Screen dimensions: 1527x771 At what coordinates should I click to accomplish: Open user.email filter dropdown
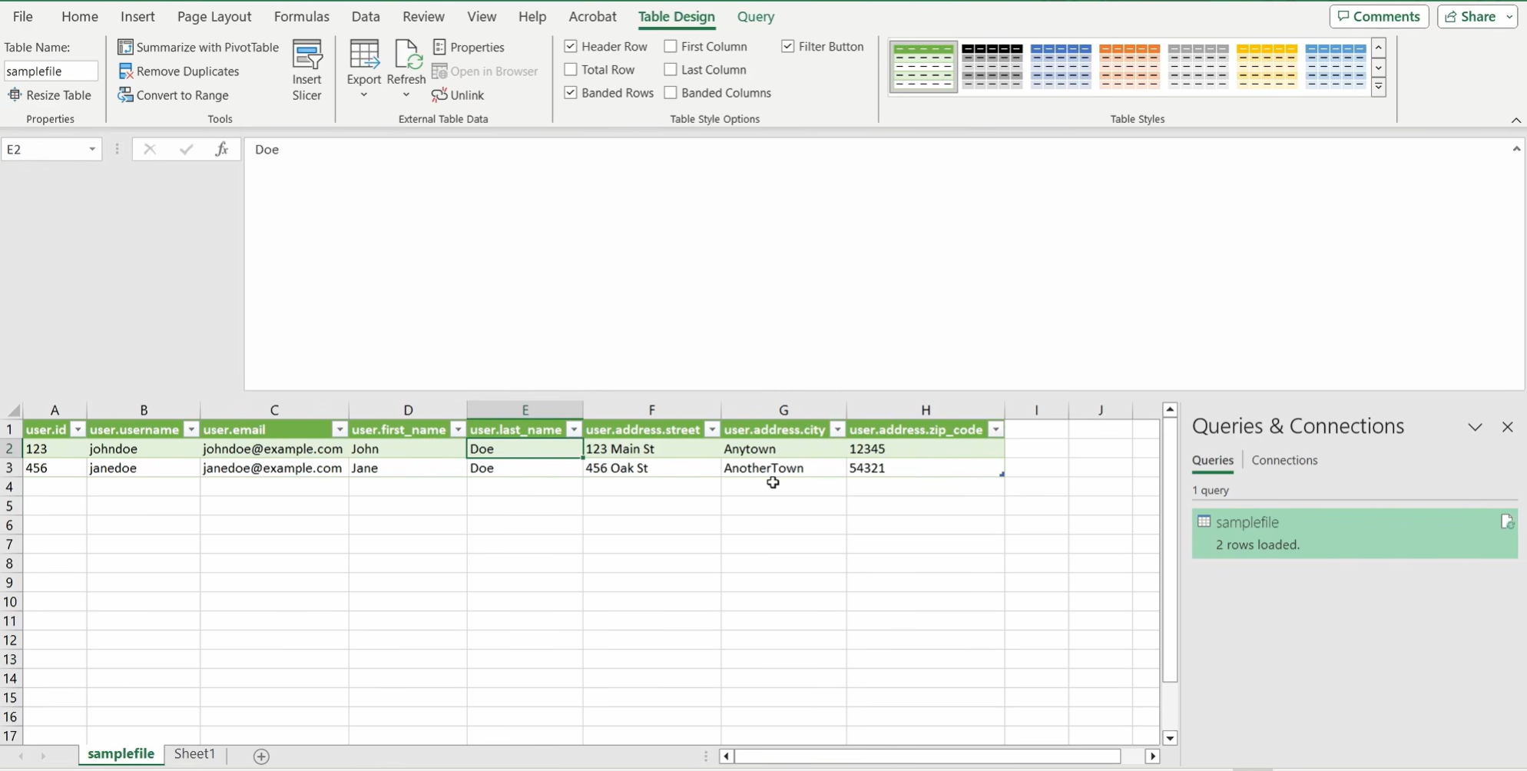(x=340, y=429)
